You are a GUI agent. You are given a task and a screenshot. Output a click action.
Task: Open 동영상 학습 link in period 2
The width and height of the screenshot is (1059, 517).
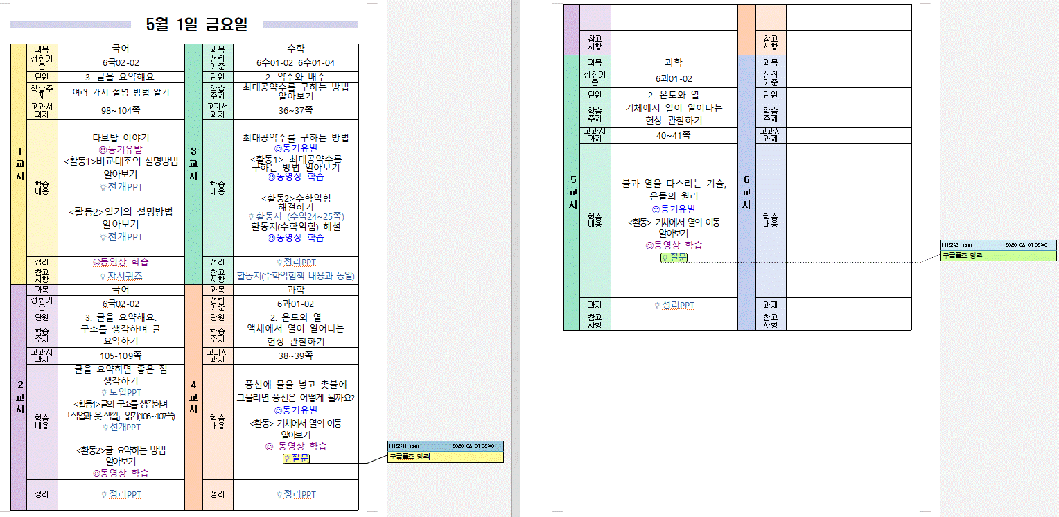[x=121, y=473]
